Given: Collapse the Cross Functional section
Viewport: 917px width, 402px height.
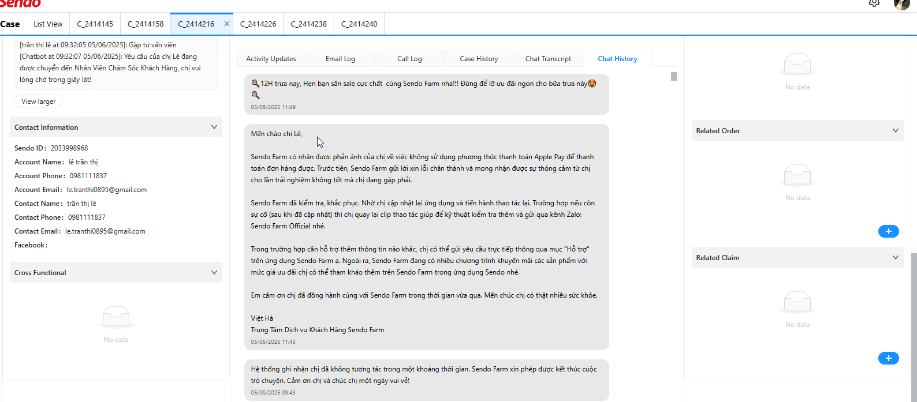Looking at the screenshot, I should [214, 272].
